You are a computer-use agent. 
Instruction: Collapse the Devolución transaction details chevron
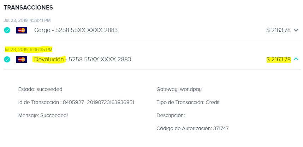click(296, 59)
